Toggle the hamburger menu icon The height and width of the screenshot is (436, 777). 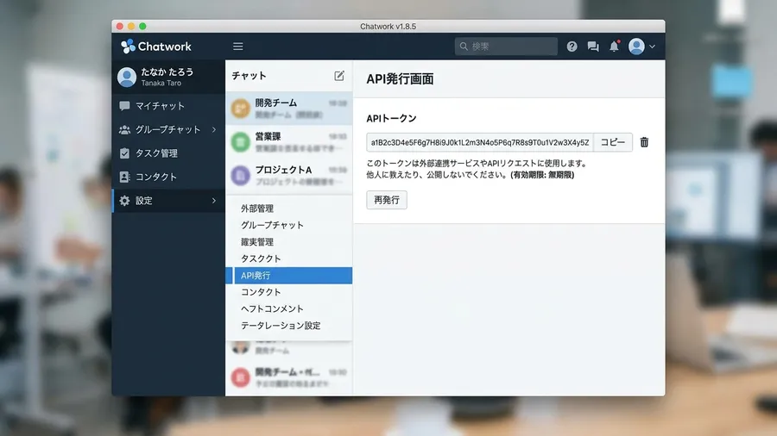[238, 47]
